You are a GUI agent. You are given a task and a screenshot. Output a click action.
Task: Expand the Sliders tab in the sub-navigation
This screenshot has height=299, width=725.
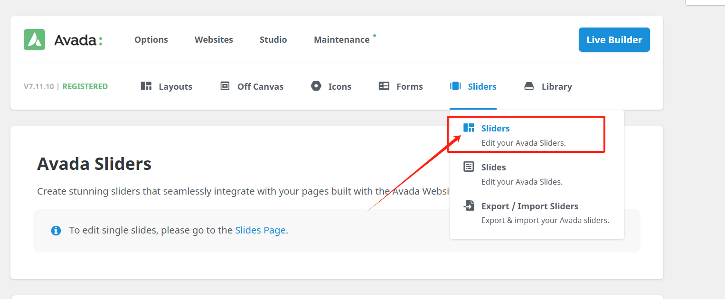tap(473, 86)
